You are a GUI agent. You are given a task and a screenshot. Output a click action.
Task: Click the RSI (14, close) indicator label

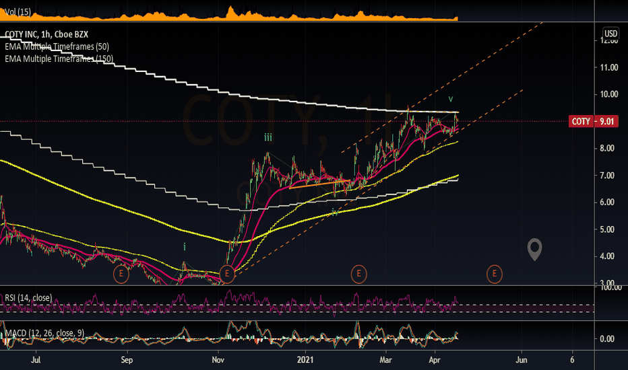point(28,298)
